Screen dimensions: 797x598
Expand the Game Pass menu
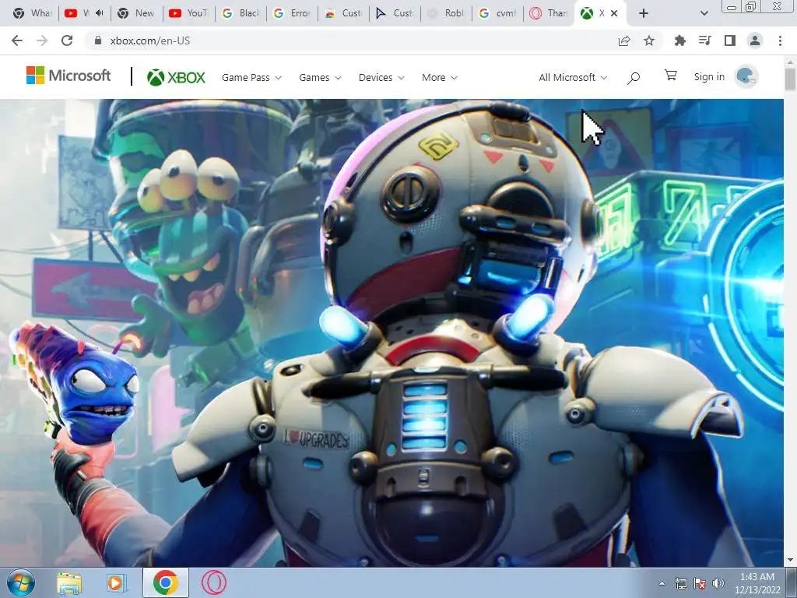pos(251,77)
